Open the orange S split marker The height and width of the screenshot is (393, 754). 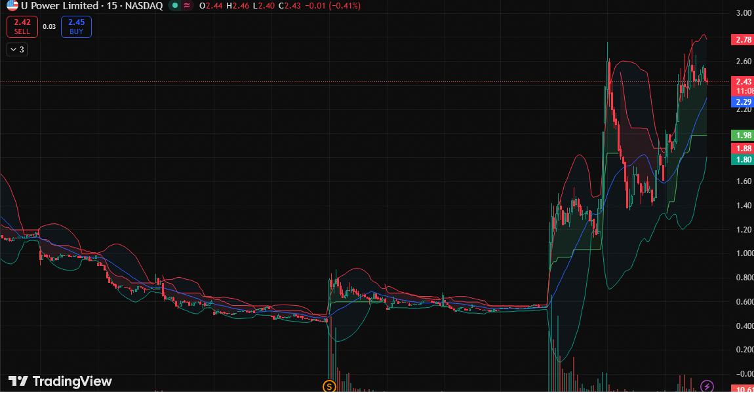click(329, 386)
